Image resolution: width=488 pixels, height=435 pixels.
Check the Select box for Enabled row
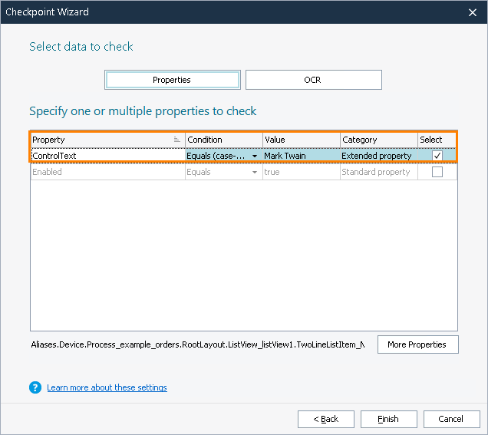(437, 173)
